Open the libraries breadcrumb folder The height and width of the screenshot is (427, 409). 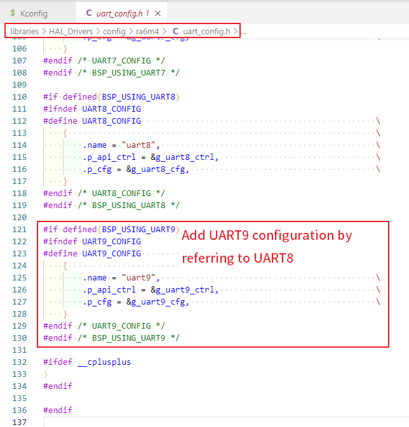coord(25,31)
